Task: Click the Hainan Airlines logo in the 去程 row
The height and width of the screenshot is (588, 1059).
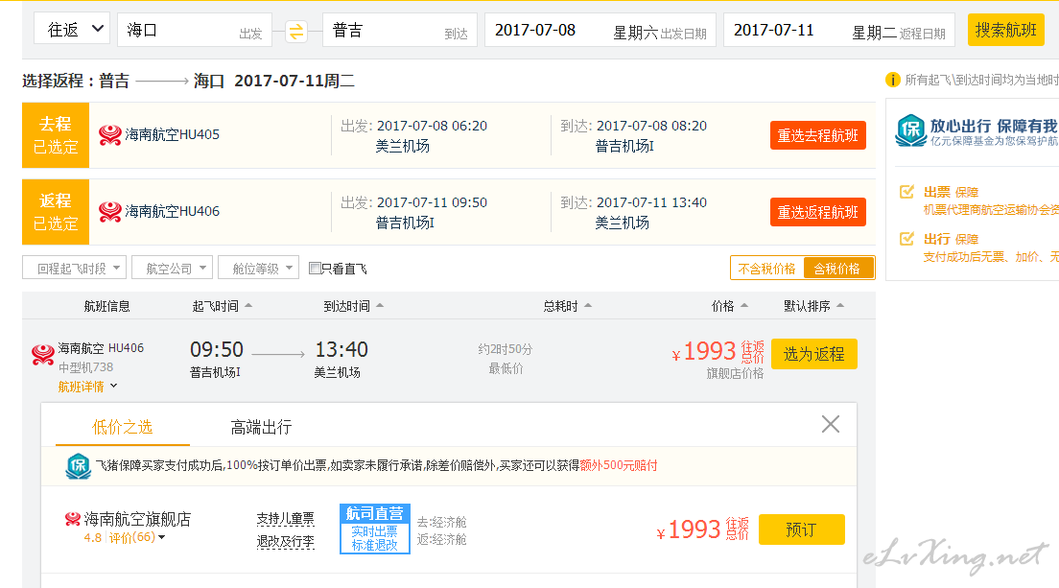Action: [110, 134]
